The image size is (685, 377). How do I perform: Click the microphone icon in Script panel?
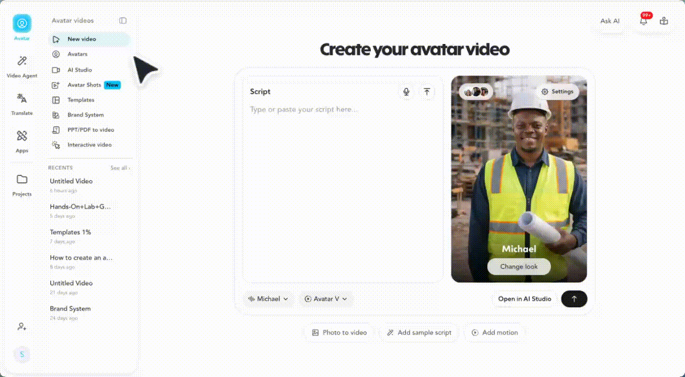(x=406, y=92)
